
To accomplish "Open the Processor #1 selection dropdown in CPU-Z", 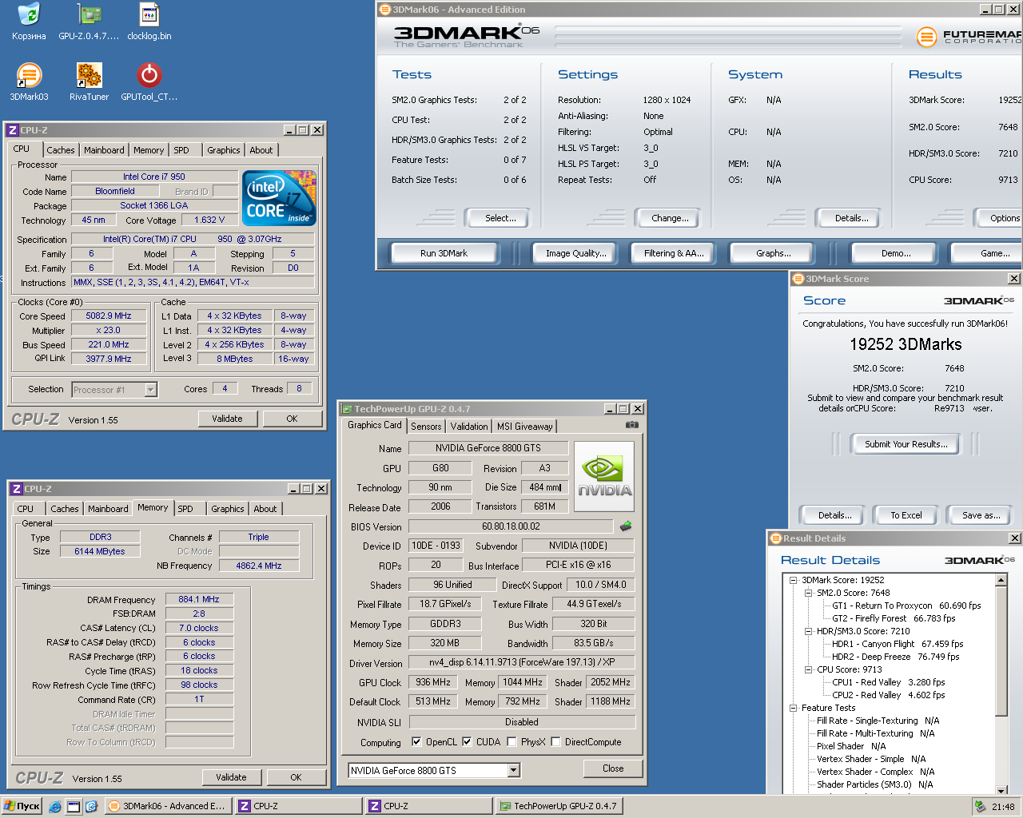I will click(x=151, y=390).
